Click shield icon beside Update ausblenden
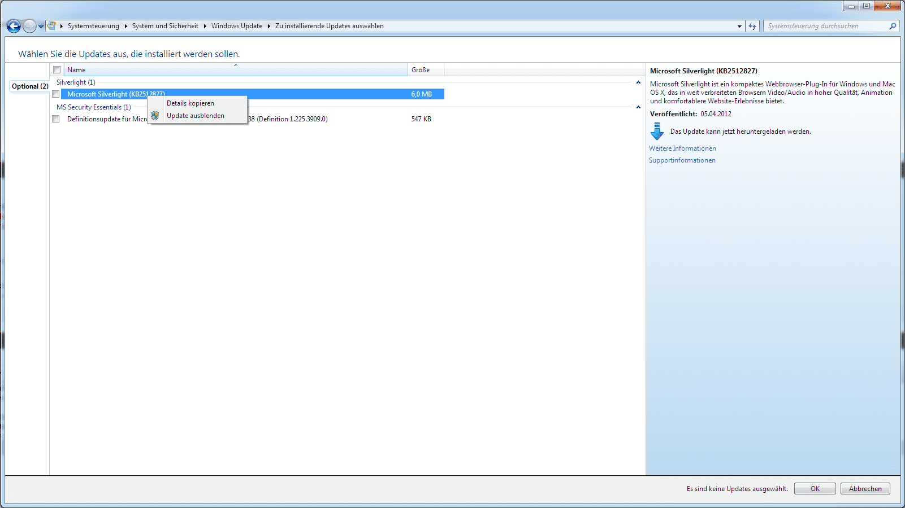This screenshot has width=905, height=508. coord(155,116)
